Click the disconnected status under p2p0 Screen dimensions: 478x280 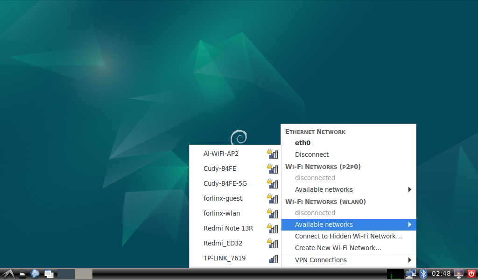pyautogui.click(x=315, y=178)
